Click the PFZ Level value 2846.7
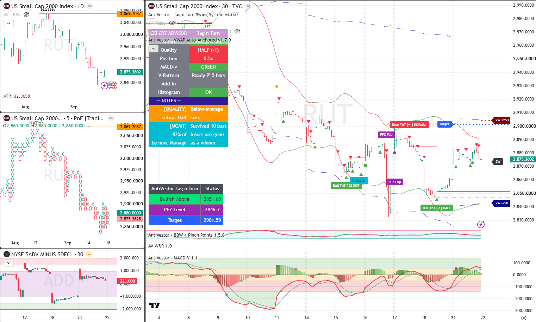The height and width of the screenshot is (322, 536). point(212,210)
